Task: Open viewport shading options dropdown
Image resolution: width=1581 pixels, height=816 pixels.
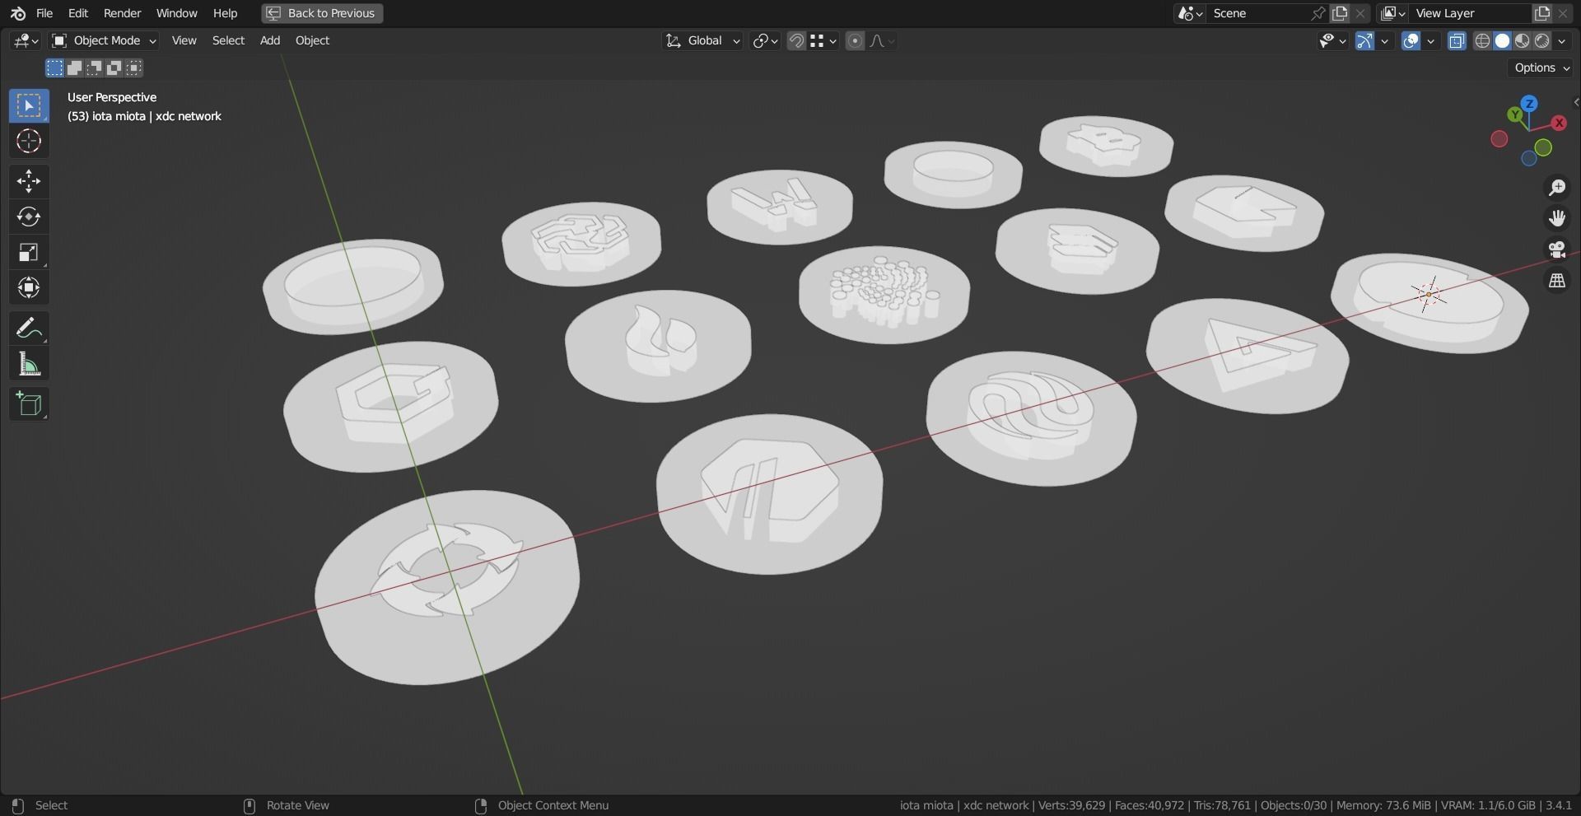Action: 1562,40
